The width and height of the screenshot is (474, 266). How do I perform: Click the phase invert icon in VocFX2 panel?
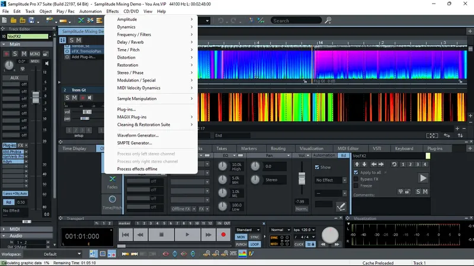[x=401, y=191]
